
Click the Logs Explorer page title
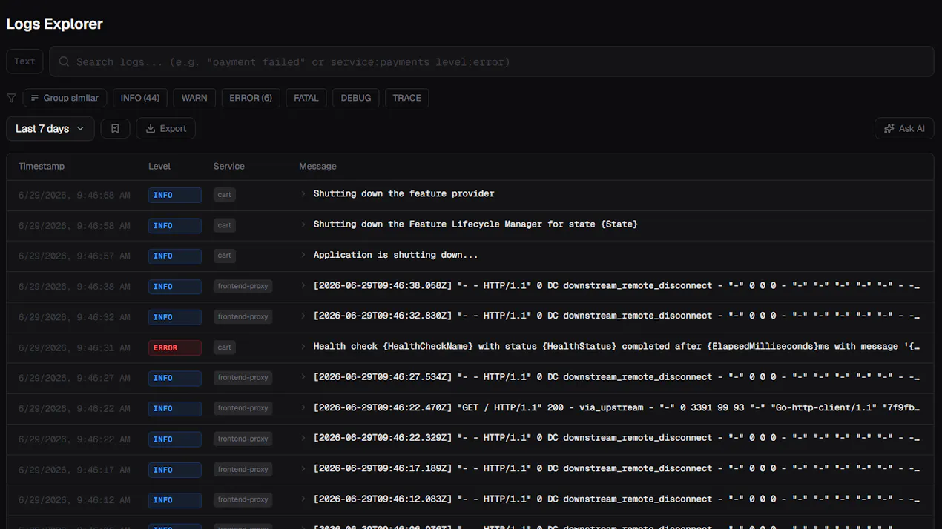click(54, 24)
